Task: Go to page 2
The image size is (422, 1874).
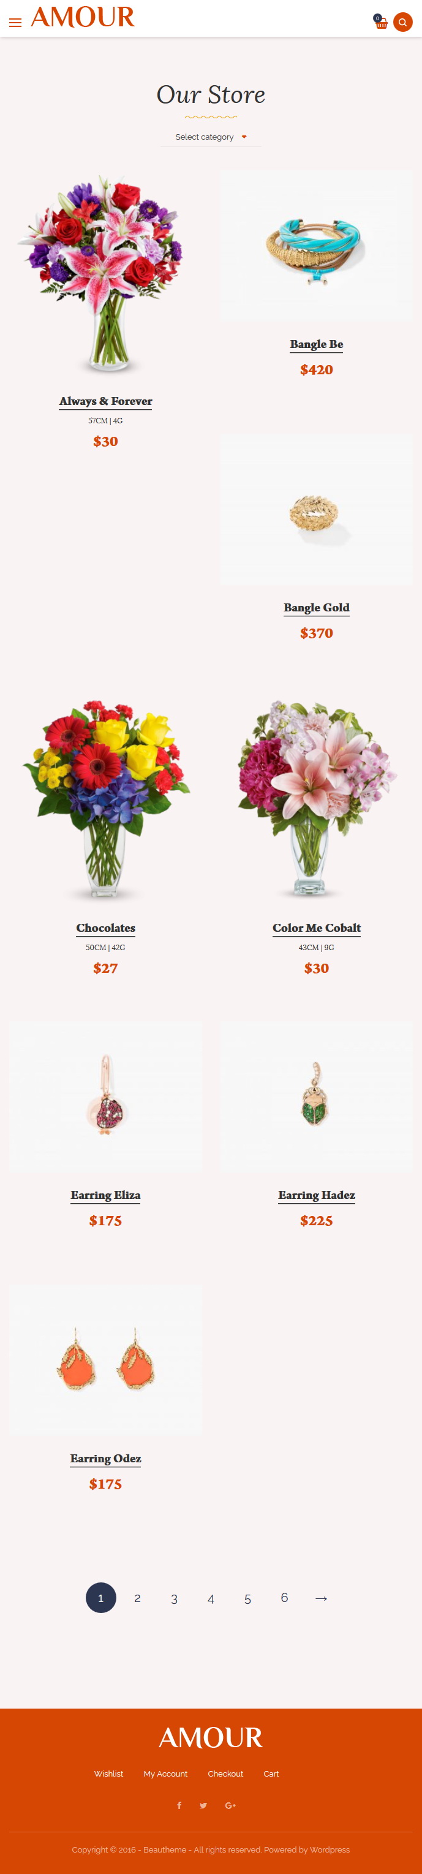Action: click(138, 1598)
